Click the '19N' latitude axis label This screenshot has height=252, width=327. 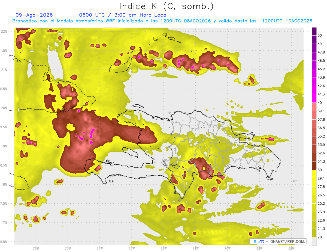pos(4,146)
